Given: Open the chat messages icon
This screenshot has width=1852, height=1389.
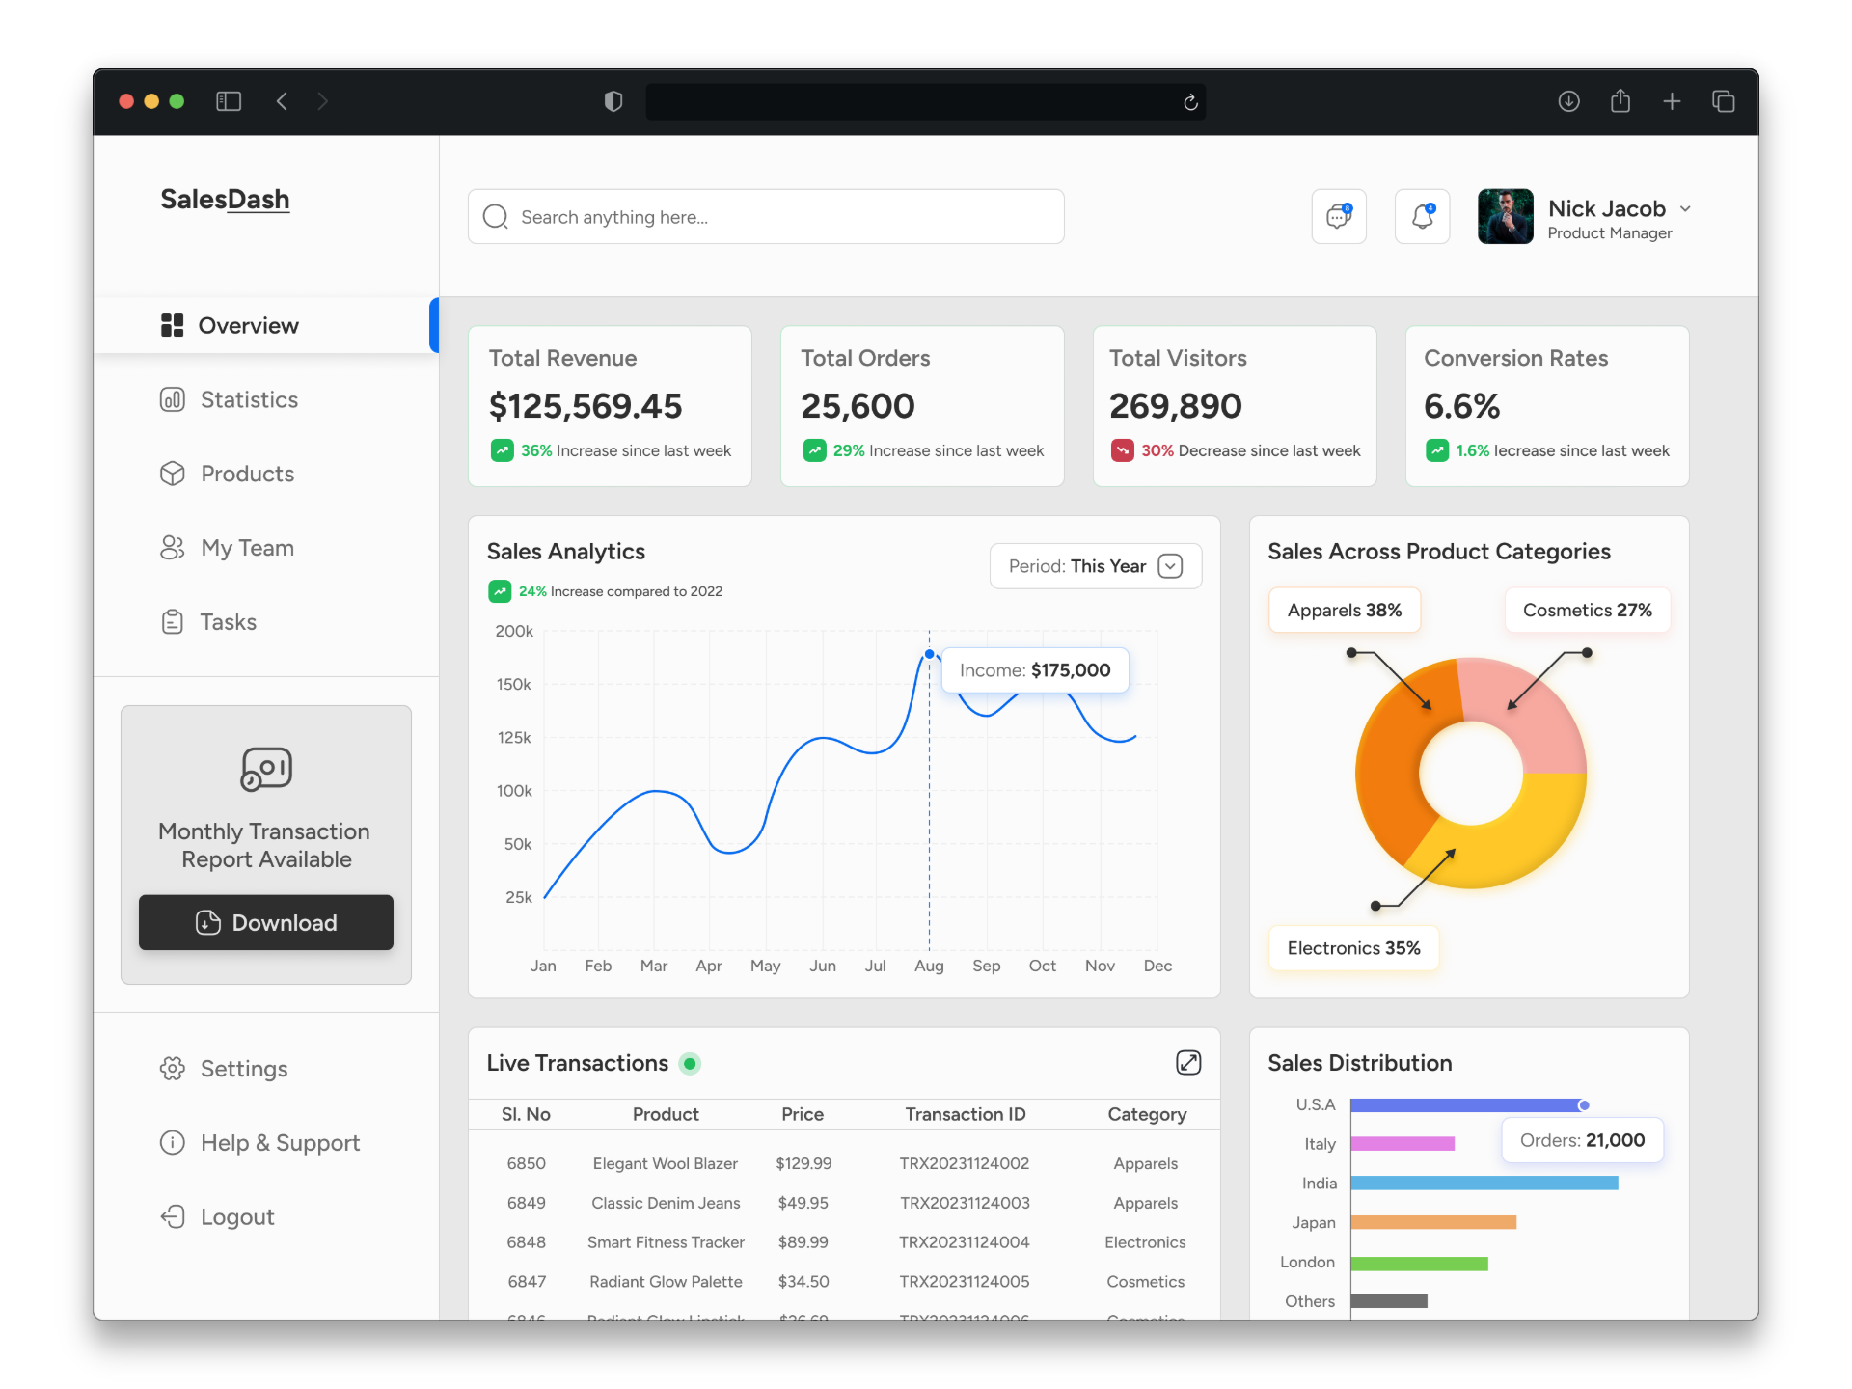Looking at the screenshot, I should tap(1339, 216).
